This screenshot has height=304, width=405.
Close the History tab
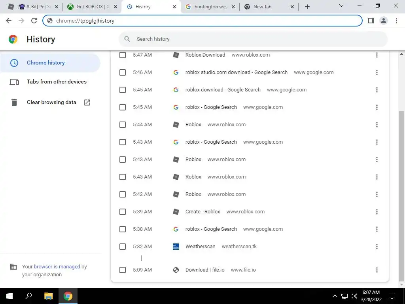coord(174,7)
